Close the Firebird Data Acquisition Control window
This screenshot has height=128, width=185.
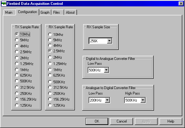(181, 4)
